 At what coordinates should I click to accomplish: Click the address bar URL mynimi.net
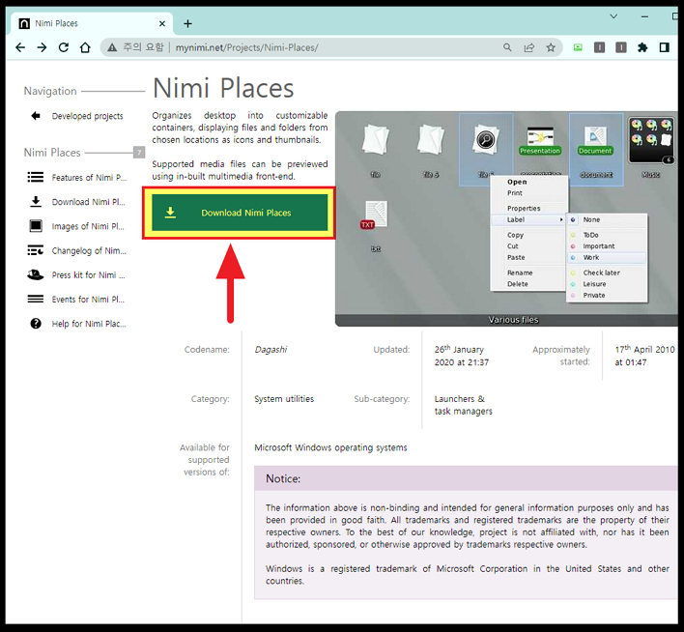pyautogui.click(x=247, y=47)
